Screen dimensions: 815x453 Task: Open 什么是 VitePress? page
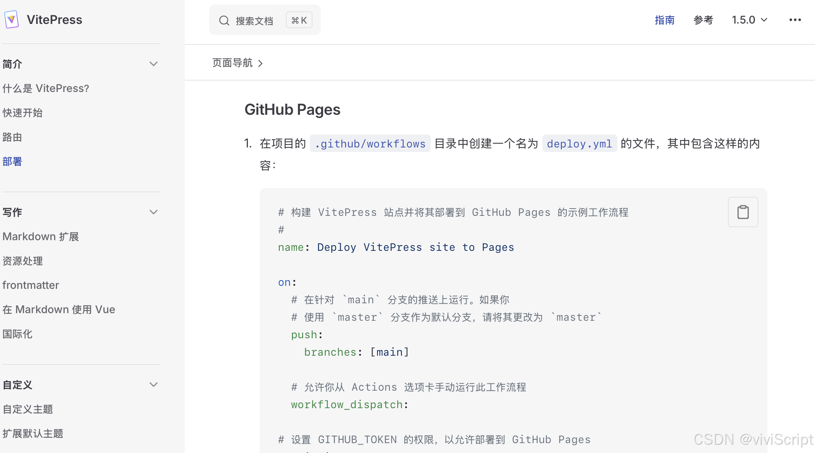pos(46,88)
